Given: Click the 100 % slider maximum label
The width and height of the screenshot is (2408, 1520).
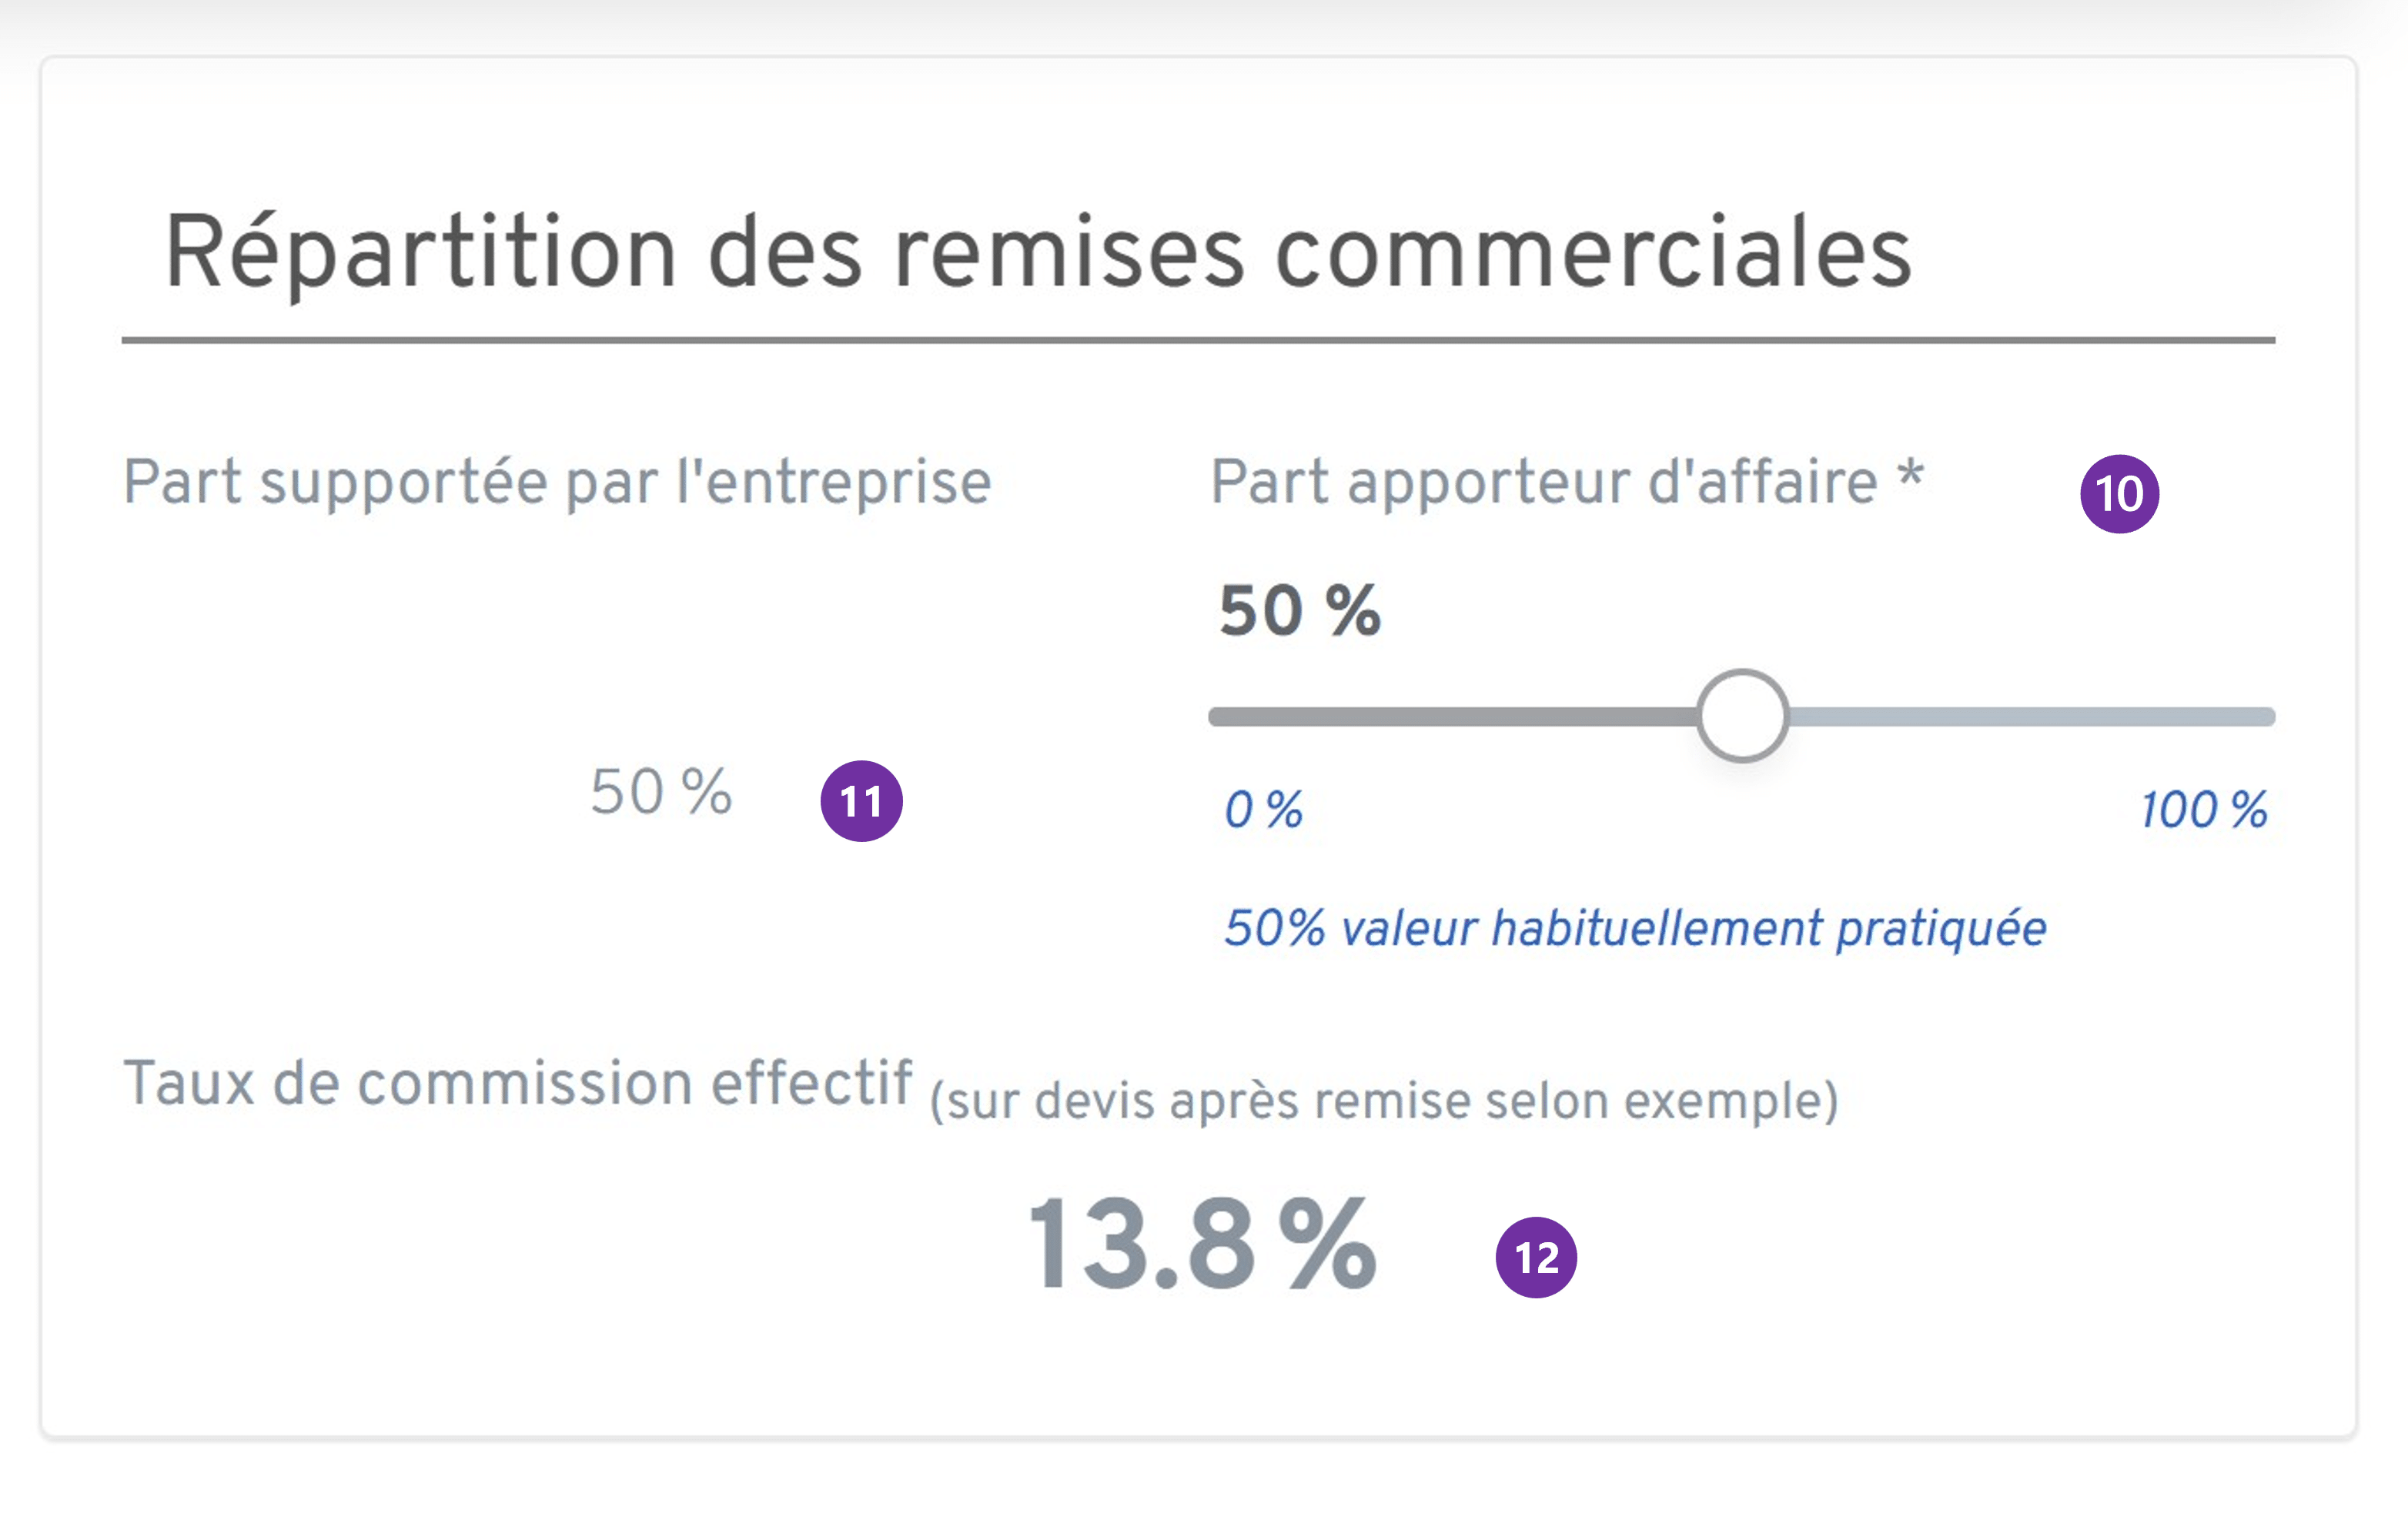Looking at the screenshot, I should point(2205,808).
